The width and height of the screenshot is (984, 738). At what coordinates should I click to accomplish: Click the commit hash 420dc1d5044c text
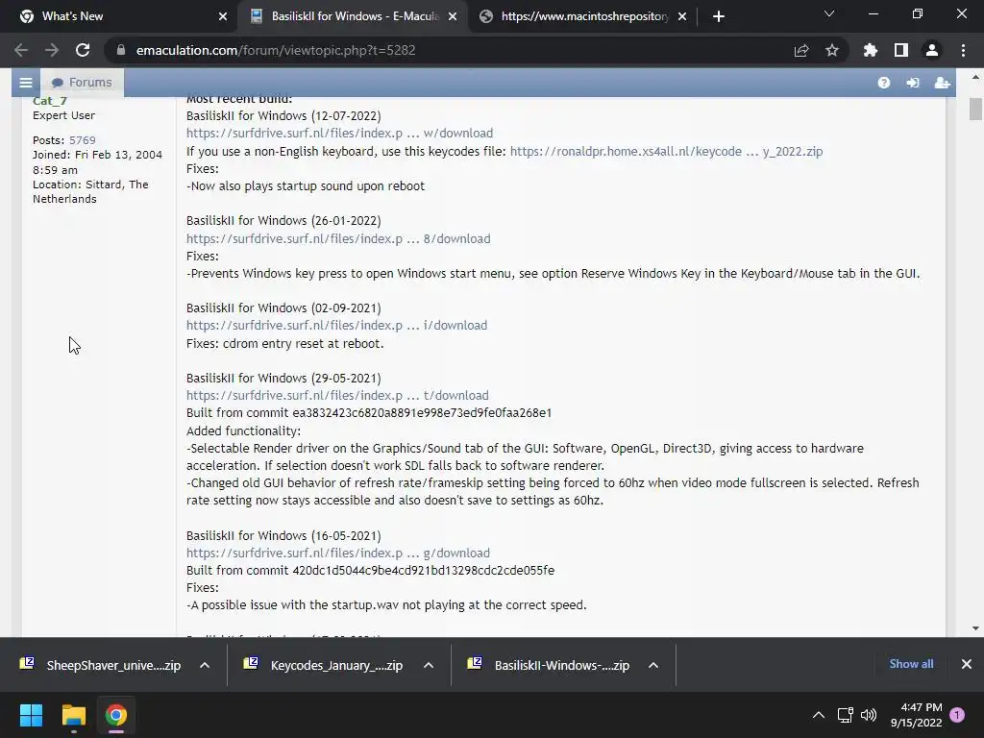[x=424, y=571]
